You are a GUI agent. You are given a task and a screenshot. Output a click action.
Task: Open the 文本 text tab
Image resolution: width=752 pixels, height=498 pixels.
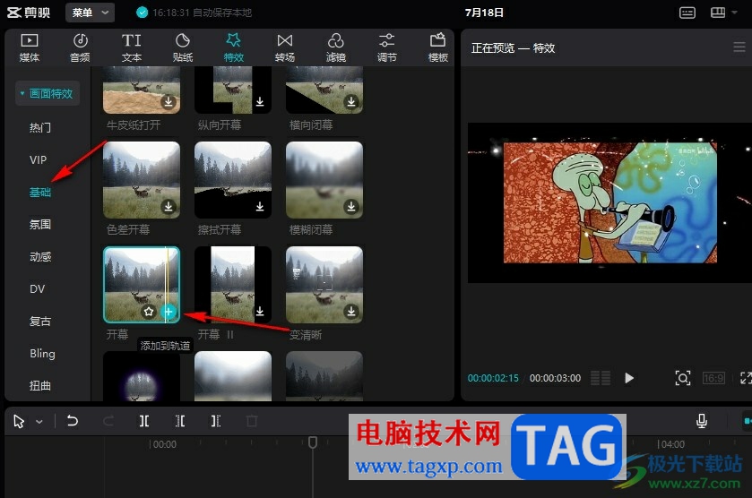point(132,47)
